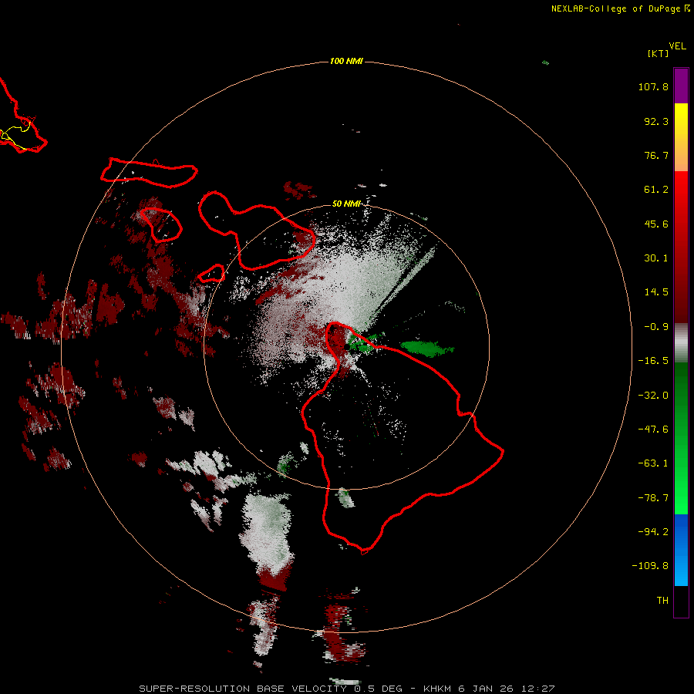Click the [KT] units label

pyautogui.click(x=659, y=53)
